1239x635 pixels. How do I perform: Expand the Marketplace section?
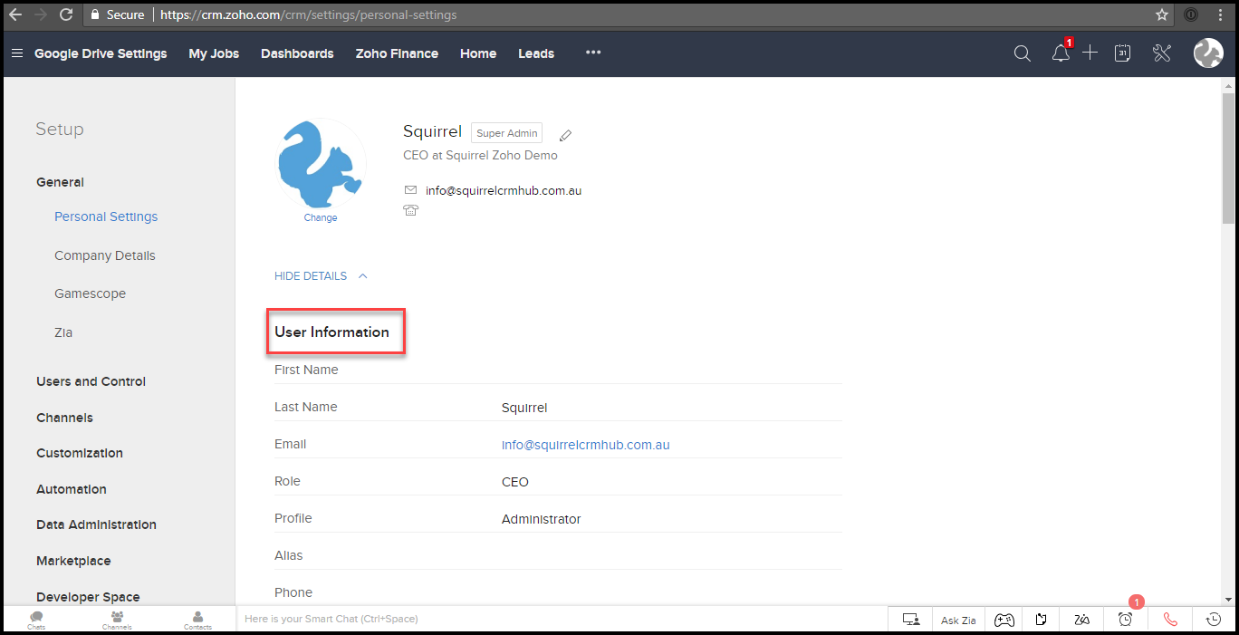(73, 561)
